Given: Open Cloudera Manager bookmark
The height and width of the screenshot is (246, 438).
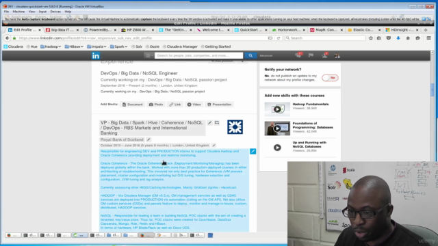Looking at the screenshot, I should point(180,46).
